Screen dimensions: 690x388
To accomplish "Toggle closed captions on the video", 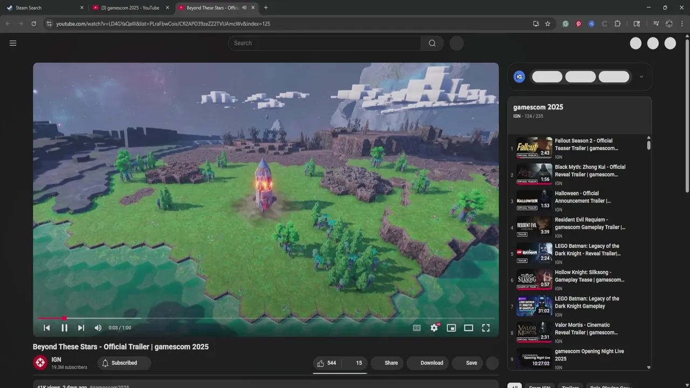I will click(417, 328).
